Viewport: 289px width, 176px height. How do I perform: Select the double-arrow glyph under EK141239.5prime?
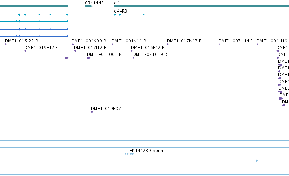coord(132,154)
